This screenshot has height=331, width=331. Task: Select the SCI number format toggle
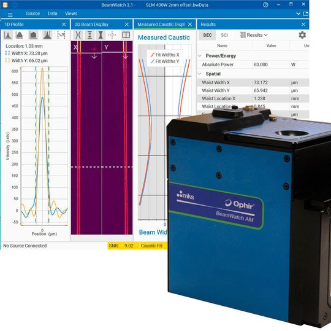tap(224, 35)
